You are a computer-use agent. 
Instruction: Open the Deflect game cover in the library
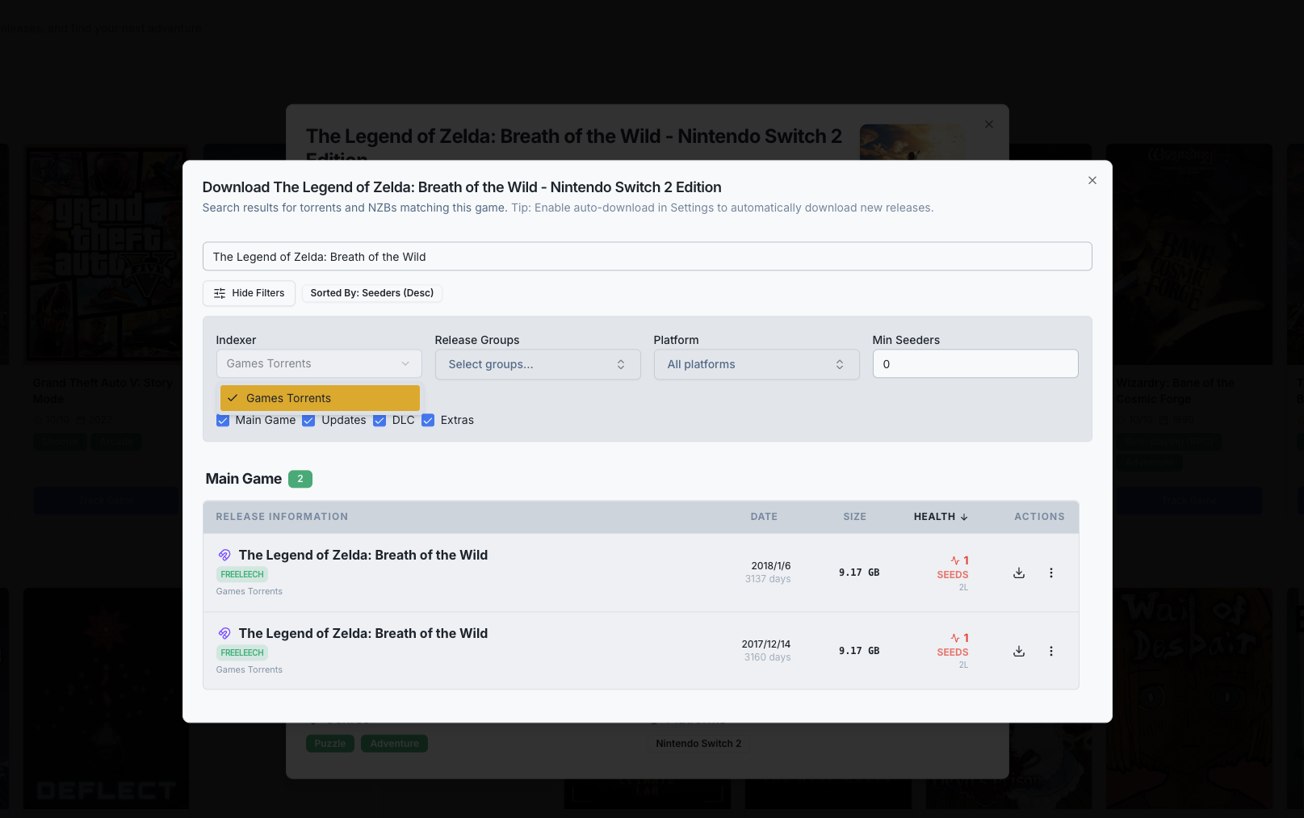tap(106, 698)
